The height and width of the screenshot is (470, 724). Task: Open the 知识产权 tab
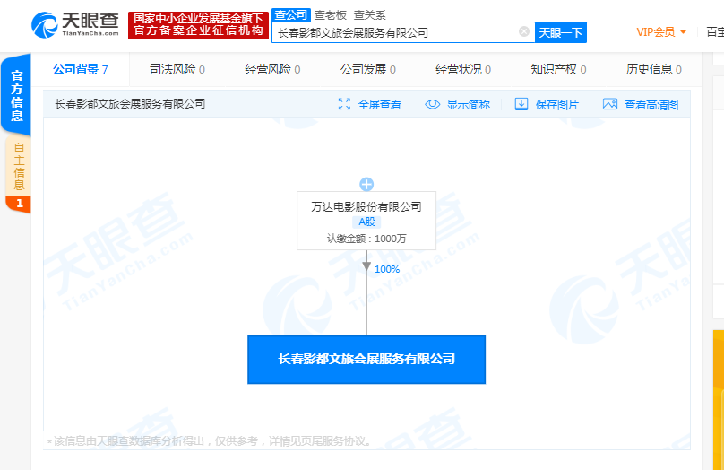[558, 69]
